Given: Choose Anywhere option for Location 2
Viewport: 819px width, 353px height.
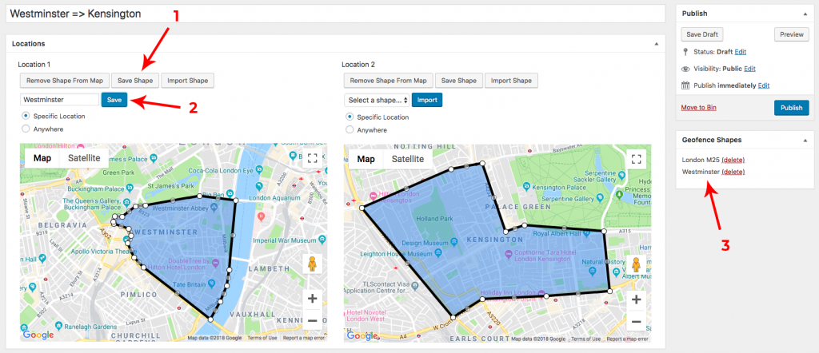Looking at the screenshot, I should [350, 129].
